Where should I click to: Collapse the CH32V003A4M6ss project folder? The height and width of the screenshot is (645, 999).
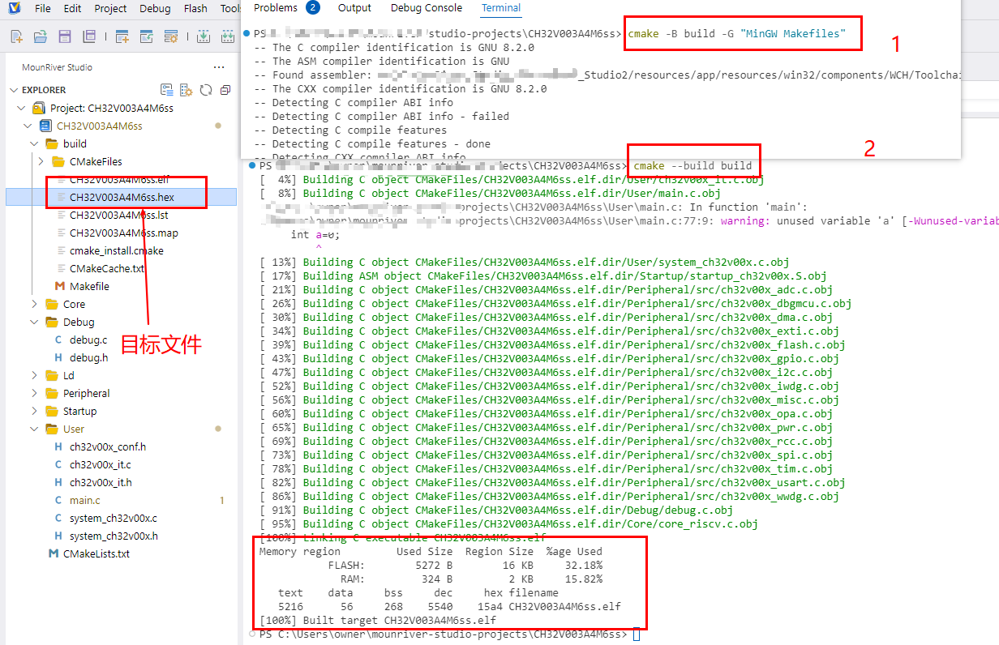[28, 126]
